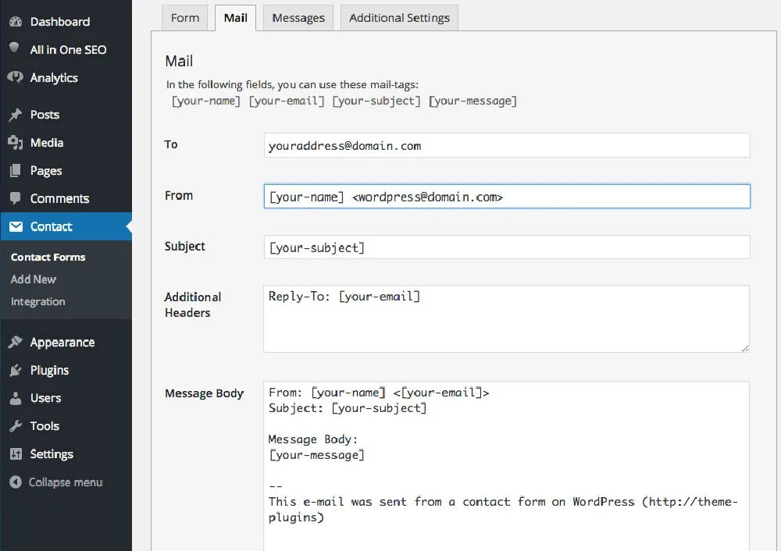
Task: Switch to the Form tab
Action: tap(185, 18)
